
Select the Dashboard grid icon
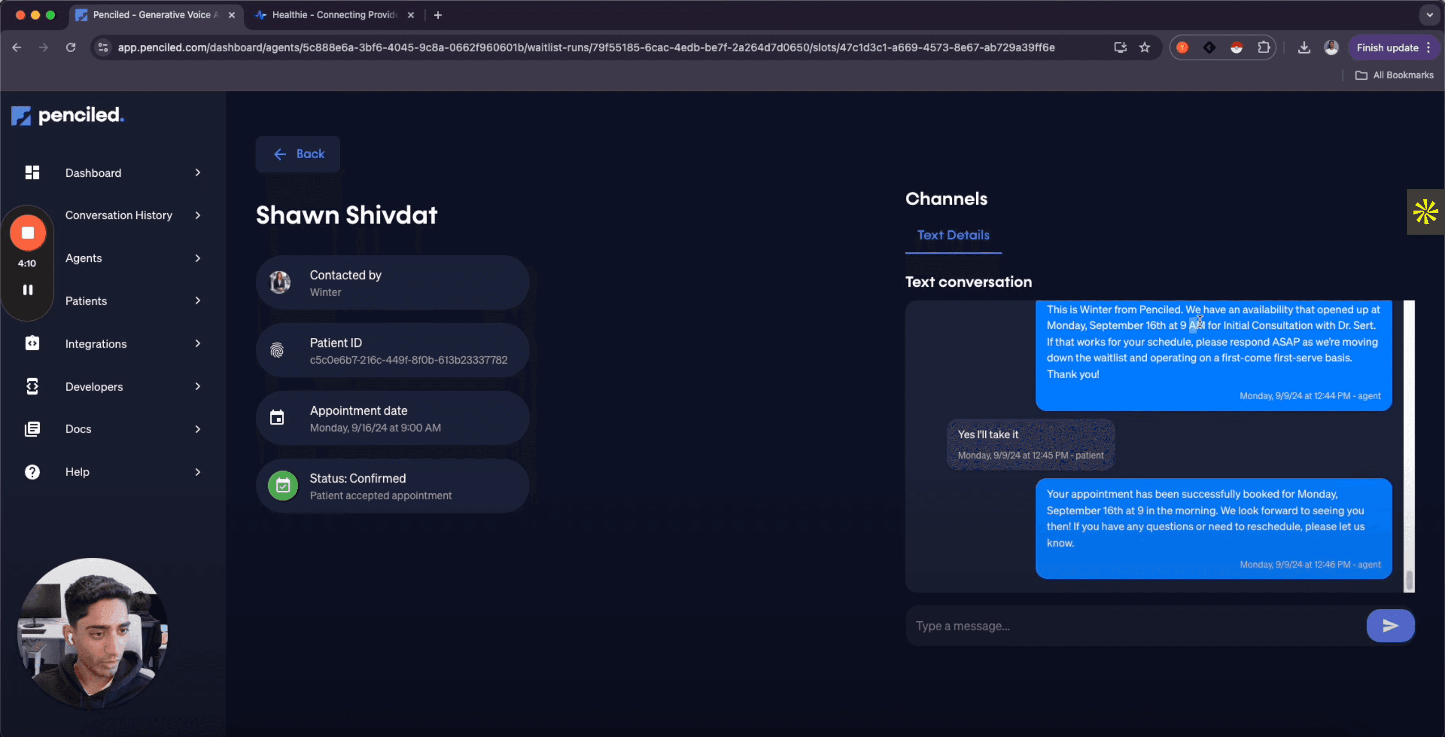(x=32, y=172)
